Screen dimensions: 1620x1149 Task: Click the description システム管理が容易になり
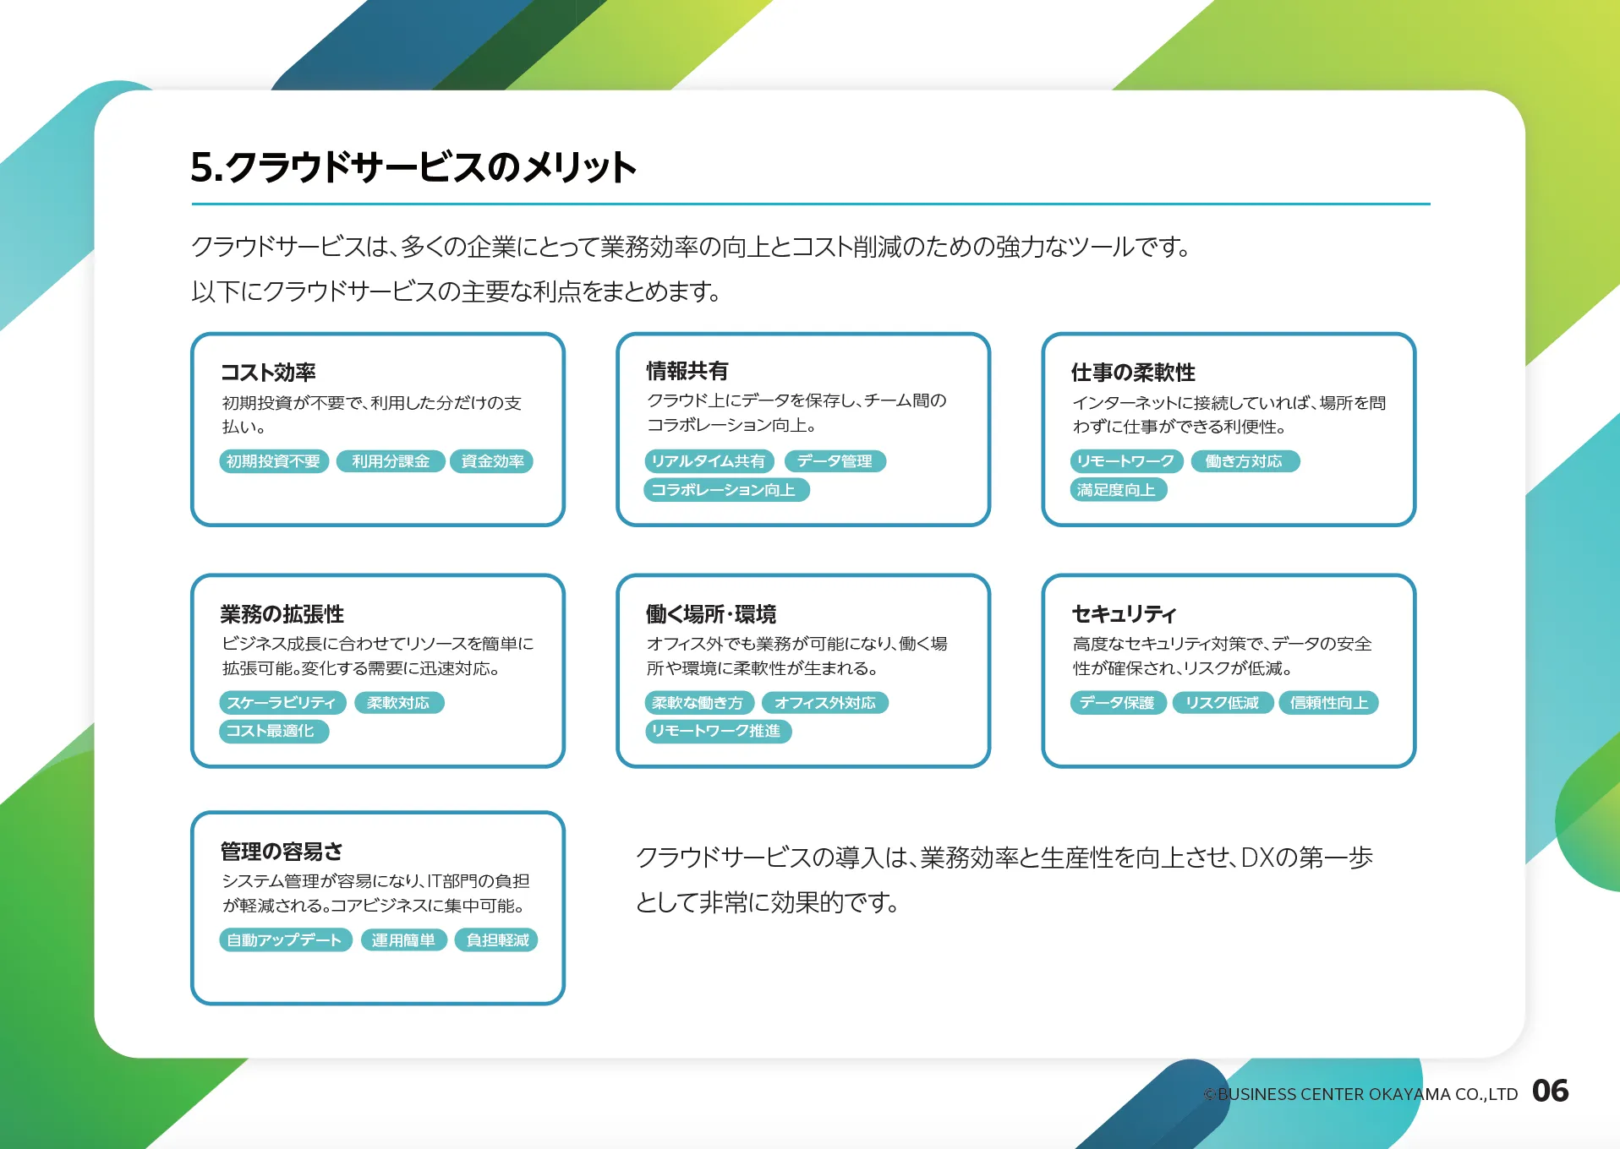[x=376, y=894]
